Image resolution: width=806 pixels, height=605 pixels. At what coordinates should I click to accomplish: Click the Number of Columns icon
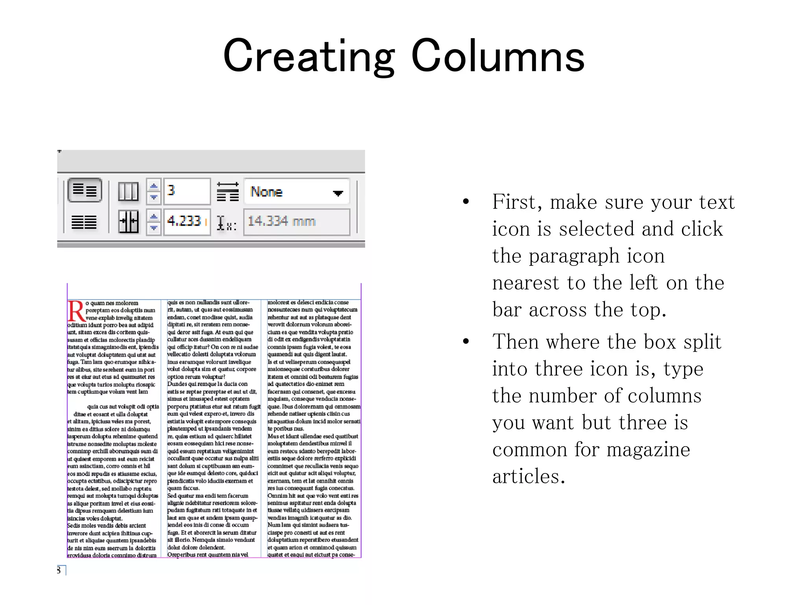click(128, 191)
